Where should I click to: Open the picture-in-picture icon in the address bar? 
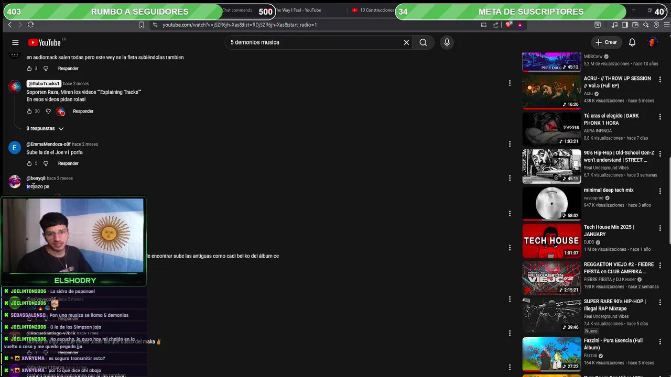coord(483,25)
